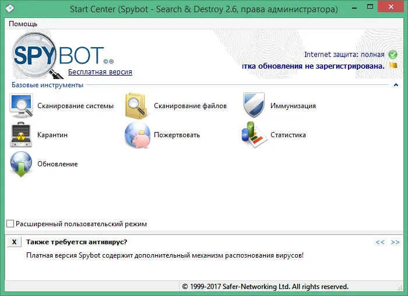
Task: Click the Также требуется антивирус? heading
Action: click(x=76, y=242)
